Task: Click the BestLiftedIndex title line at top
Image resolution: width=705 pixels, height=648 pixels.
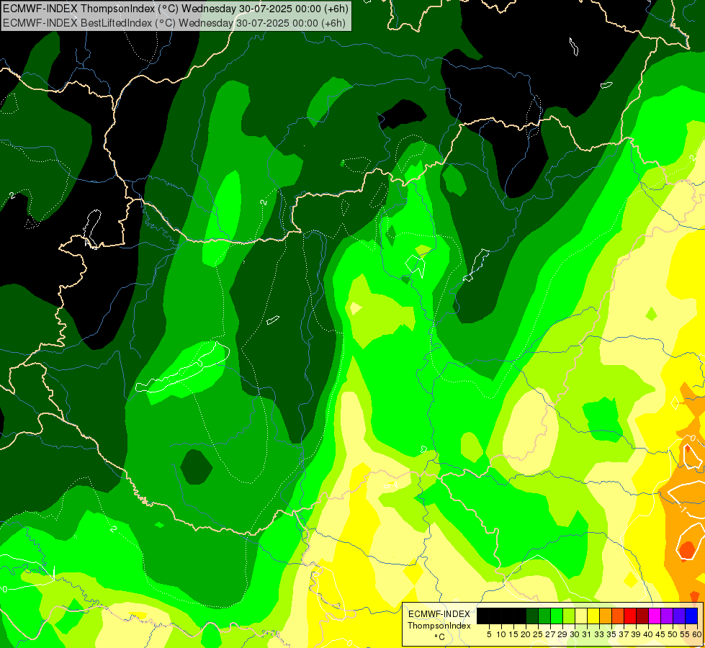Action: pos(174,23)
